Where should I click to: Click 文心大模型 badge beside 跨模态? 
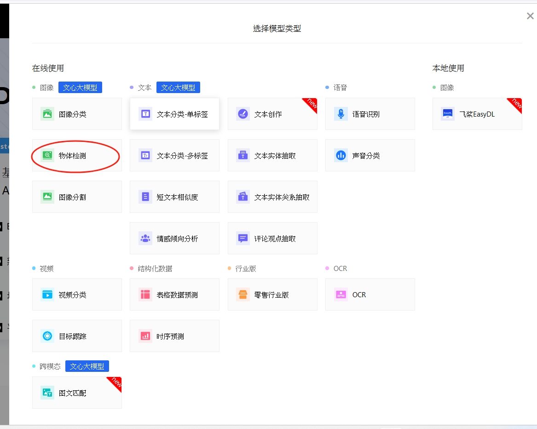pyautogui.click(x=87, y=366)
